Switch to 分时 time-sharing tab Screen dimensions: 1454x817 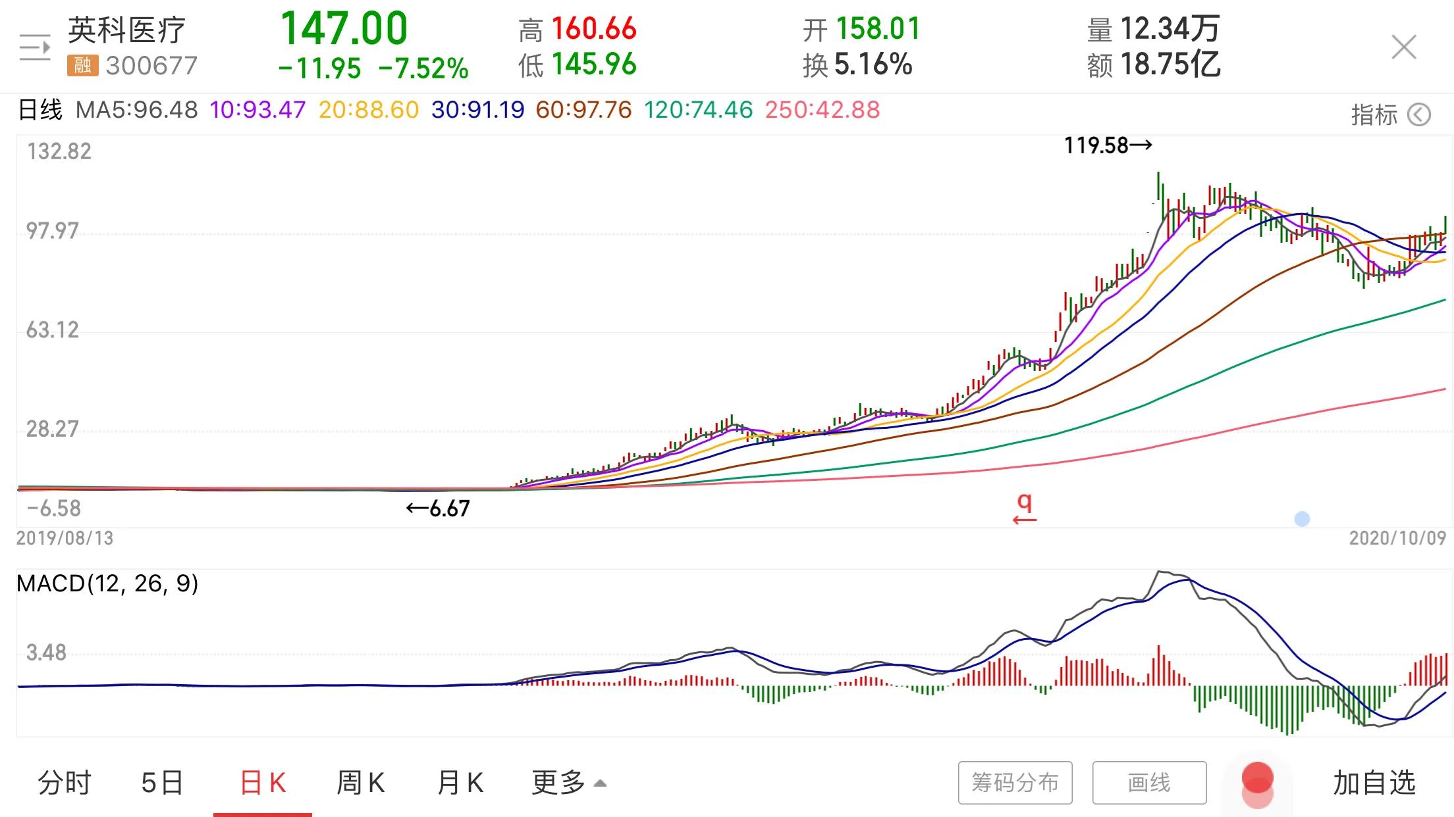coord(65,783)
